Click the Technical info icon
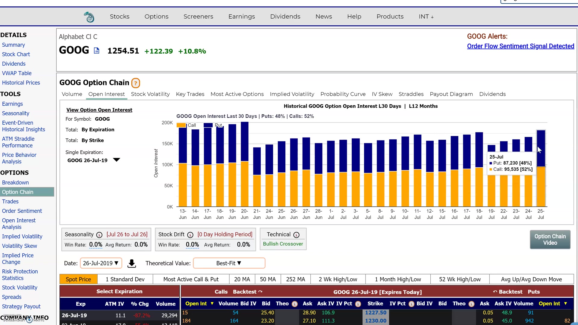578x325 pixels. pos(296,235)
